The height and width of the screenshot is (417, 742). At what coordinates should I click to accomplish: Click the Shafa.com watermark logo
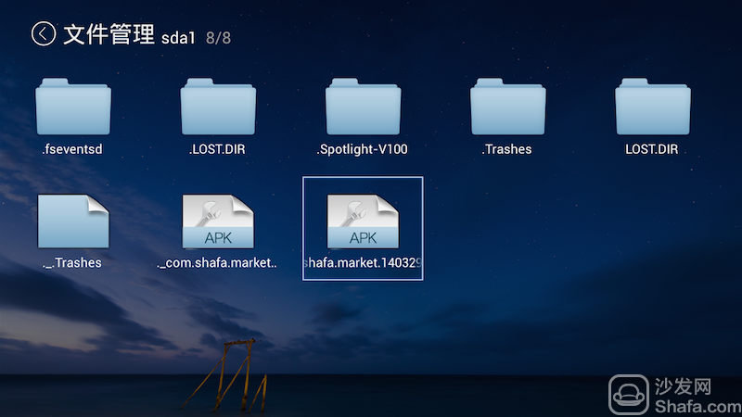675,396
